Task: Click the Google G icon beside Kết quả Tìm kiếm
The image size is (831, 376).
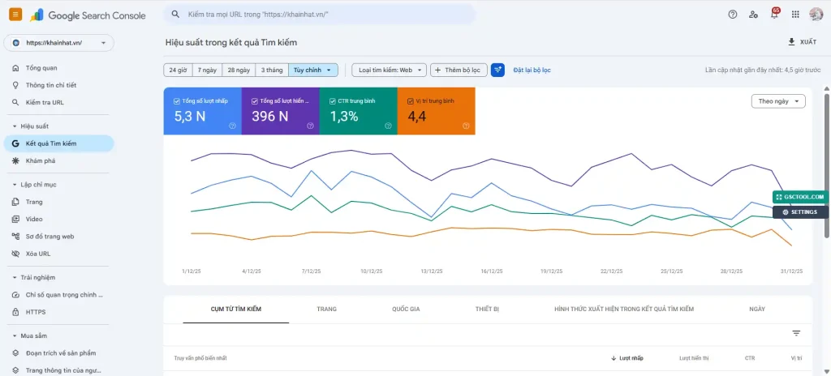Action: point(15,143)
